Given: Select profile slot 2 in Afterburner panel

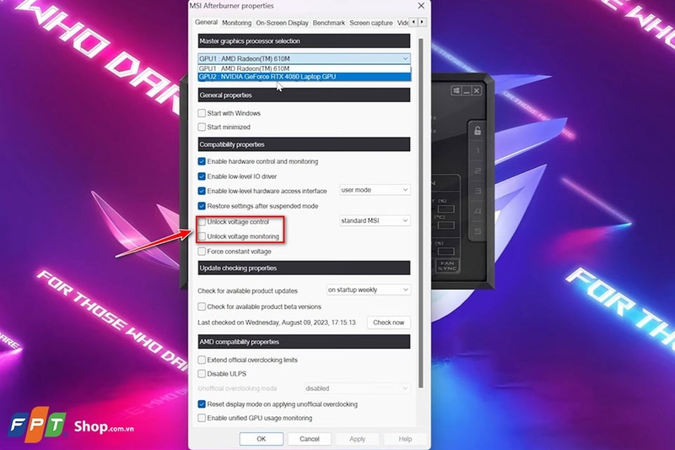Looking at the screenshot, I should point(478,171).
